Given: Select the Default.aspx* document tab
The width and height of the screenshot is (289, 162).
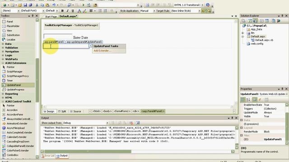Looking at the screenshot, I should tap(68, 16).
